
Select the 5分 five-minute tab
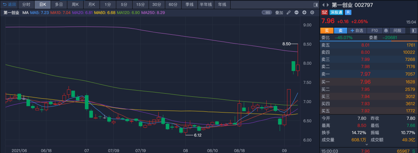coord(124,5)
